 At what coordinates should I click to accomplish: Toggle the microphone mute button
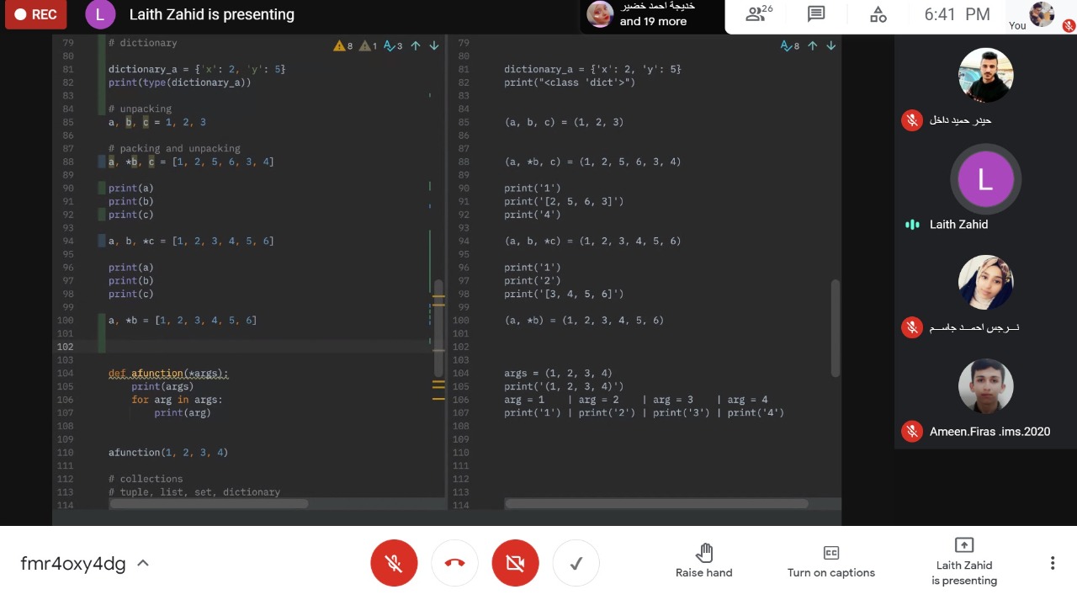click(394, 563)
